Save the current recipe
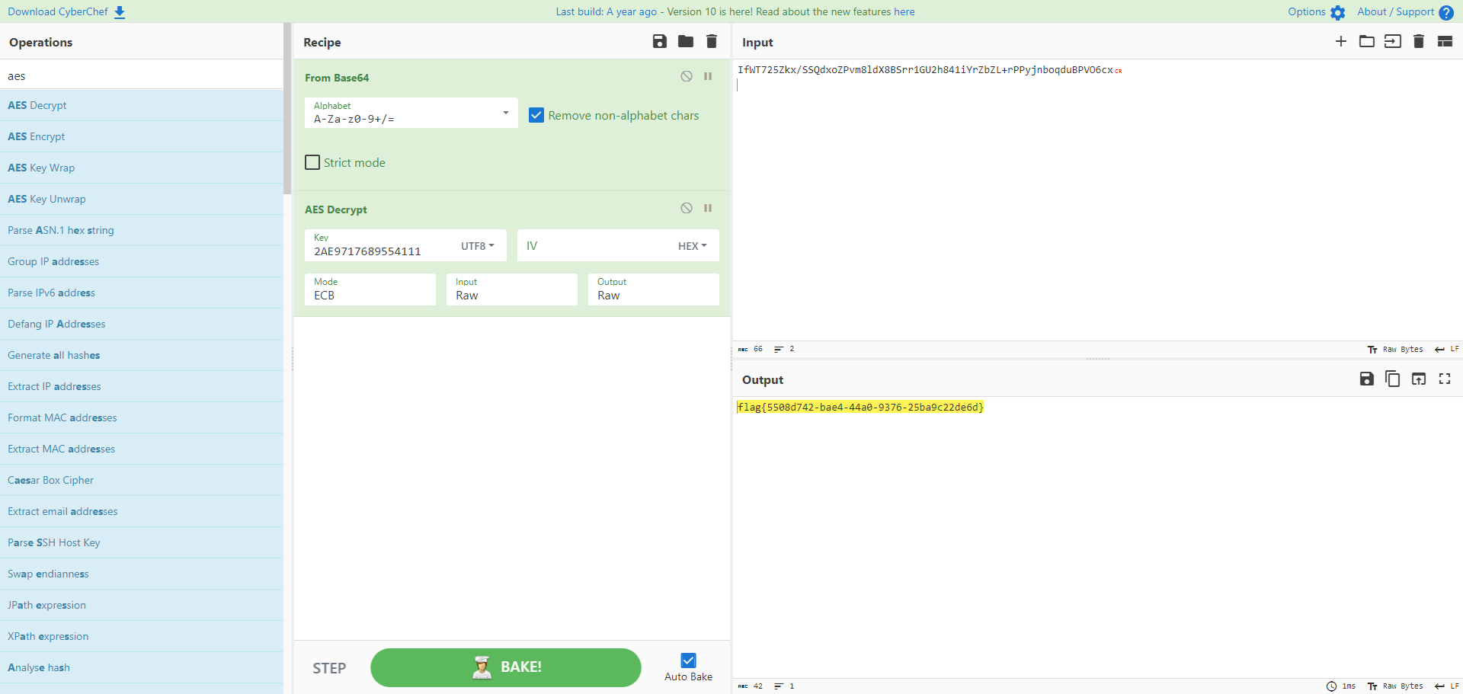Viewport: 1463px width, 694px height. coord(660,42)
